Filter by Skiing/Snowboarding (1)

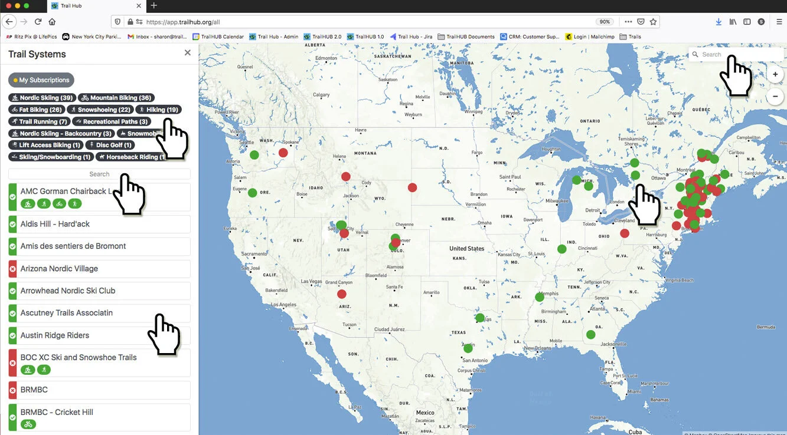coord(51,157)
